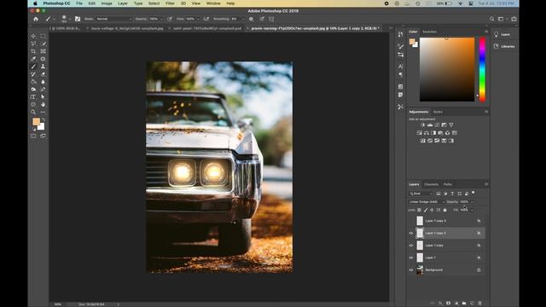Screen dimensions: 546x307
Task: Open layer style fx menu
Action: tap(440, 304)
